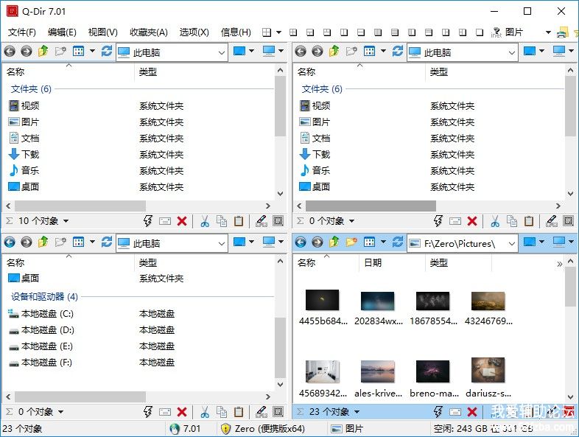Select thumbnail 4455b684...

323,307
